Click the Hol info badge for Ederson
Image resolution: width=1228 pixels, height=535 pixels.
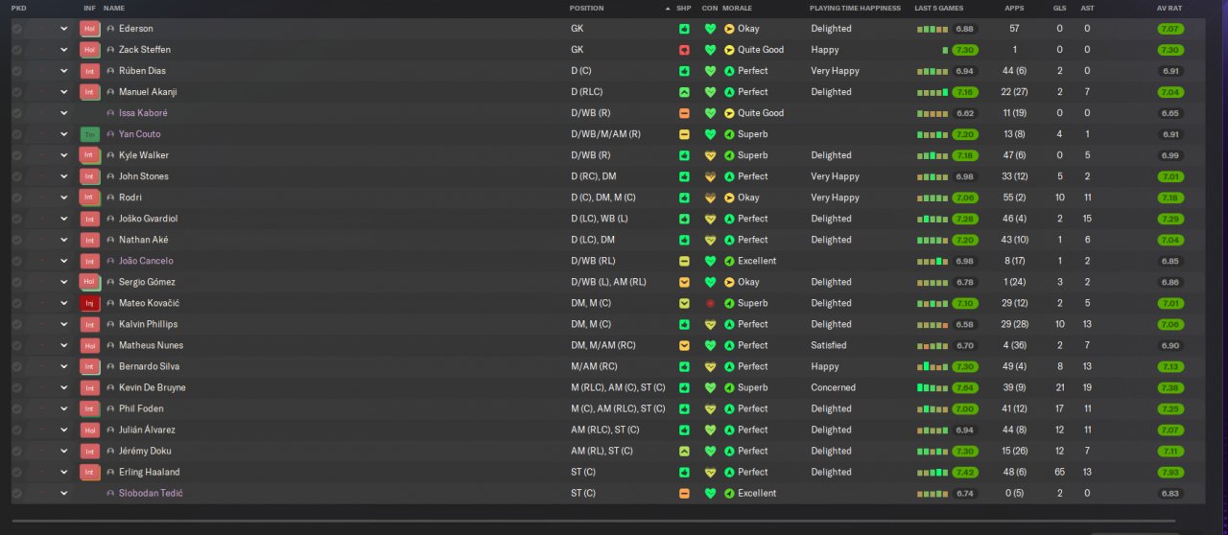pyautogui.click(x=89, y=29)
